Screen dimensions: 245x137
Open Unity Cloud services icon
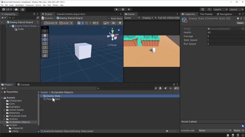pyautogui.click(x=16, y=10)
